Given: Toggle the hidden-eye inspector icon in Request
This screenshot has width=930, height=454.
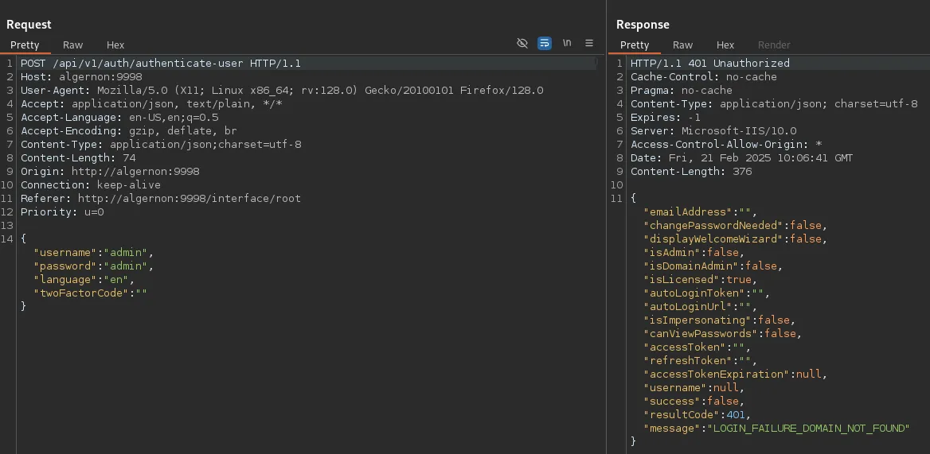Looking at the screenshot, I should 522,44.
